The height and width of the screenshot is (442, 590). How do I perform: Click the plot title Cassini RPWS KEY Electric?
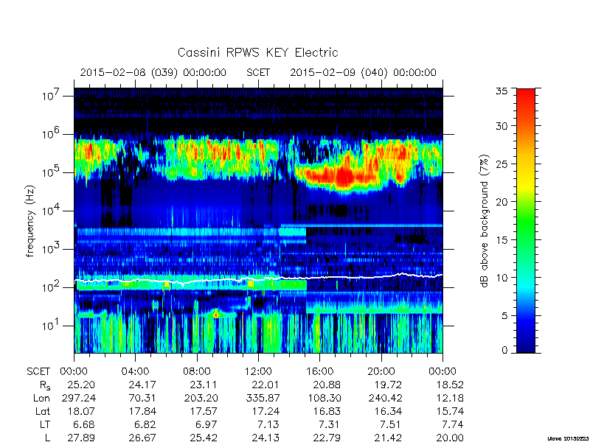[257, 52]
